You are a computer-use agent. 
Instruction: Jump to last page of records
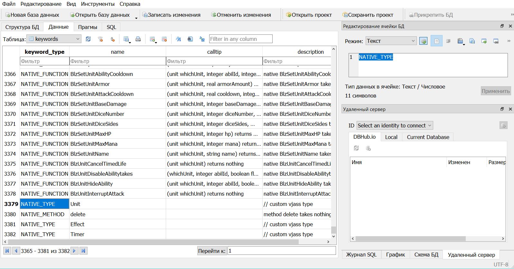(x=83, y=251)
